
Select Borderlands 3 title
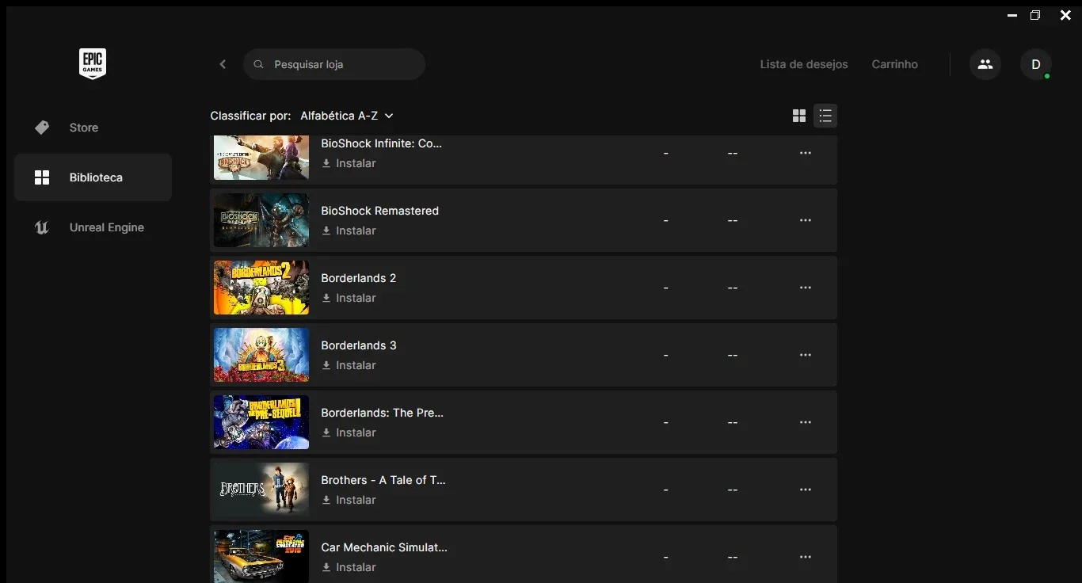[x=358, y=345]
